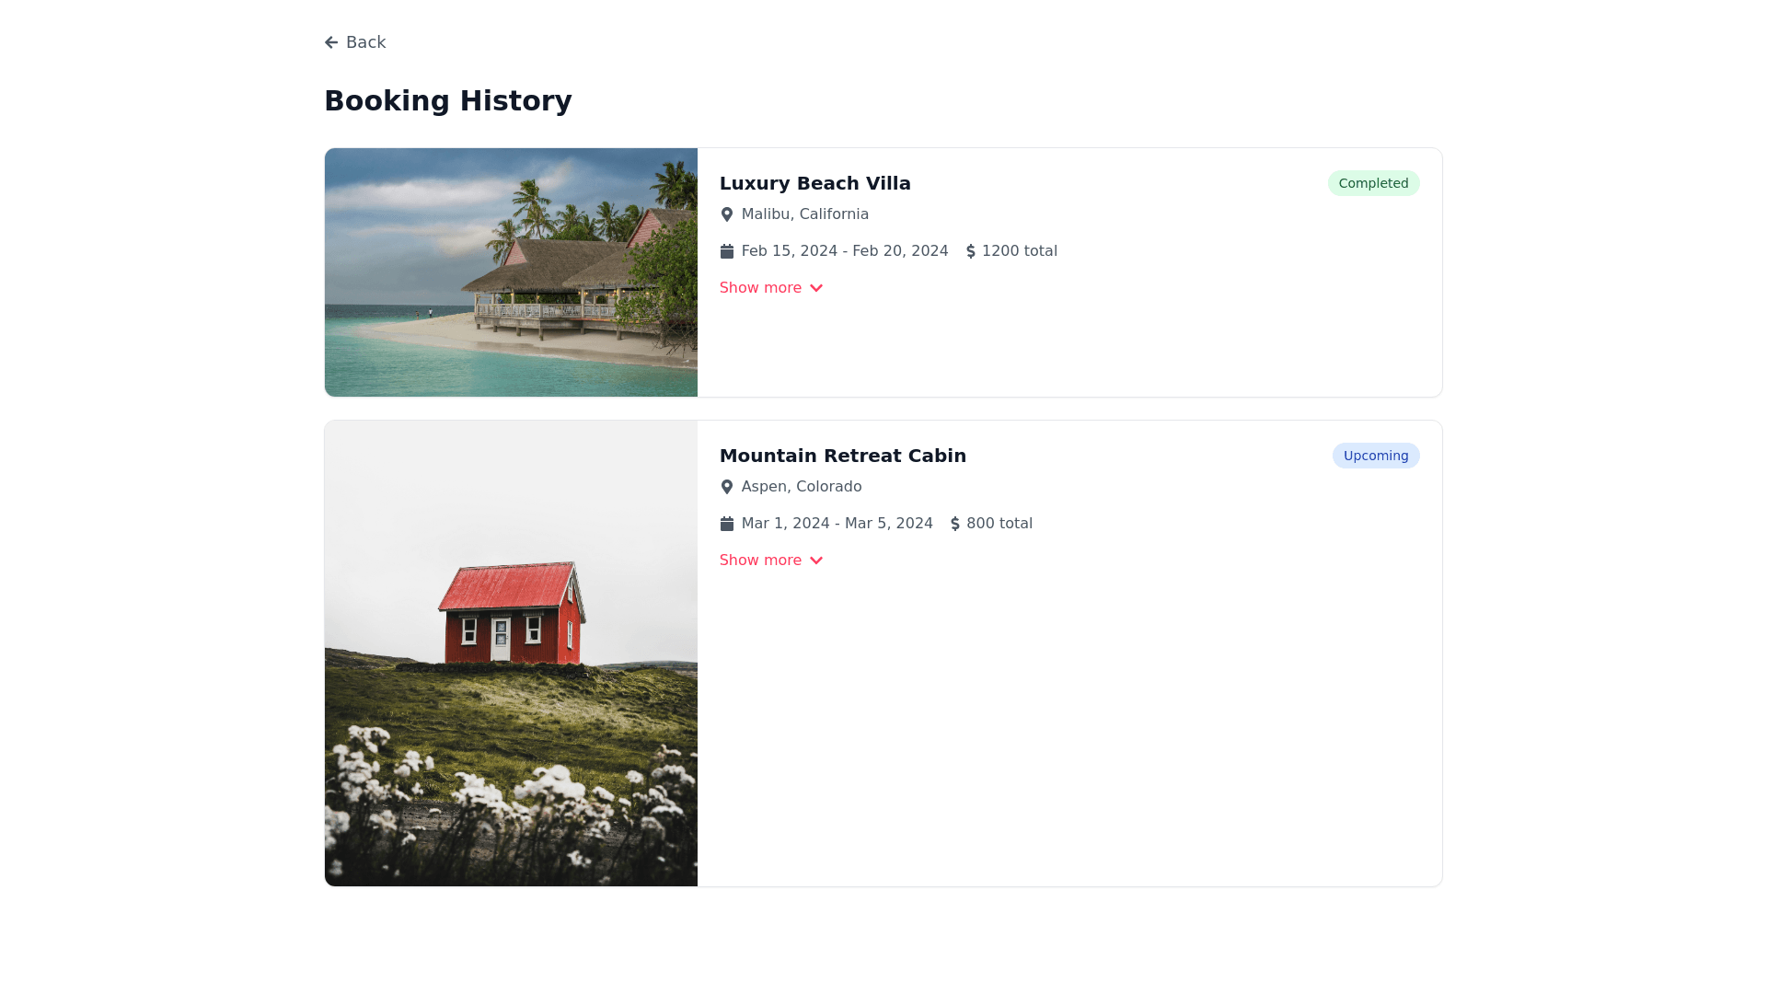The height and width of the screenshot is (994, 1767).
Task: Click the Malibu, California location text
Action: click(x=804, y=214)
